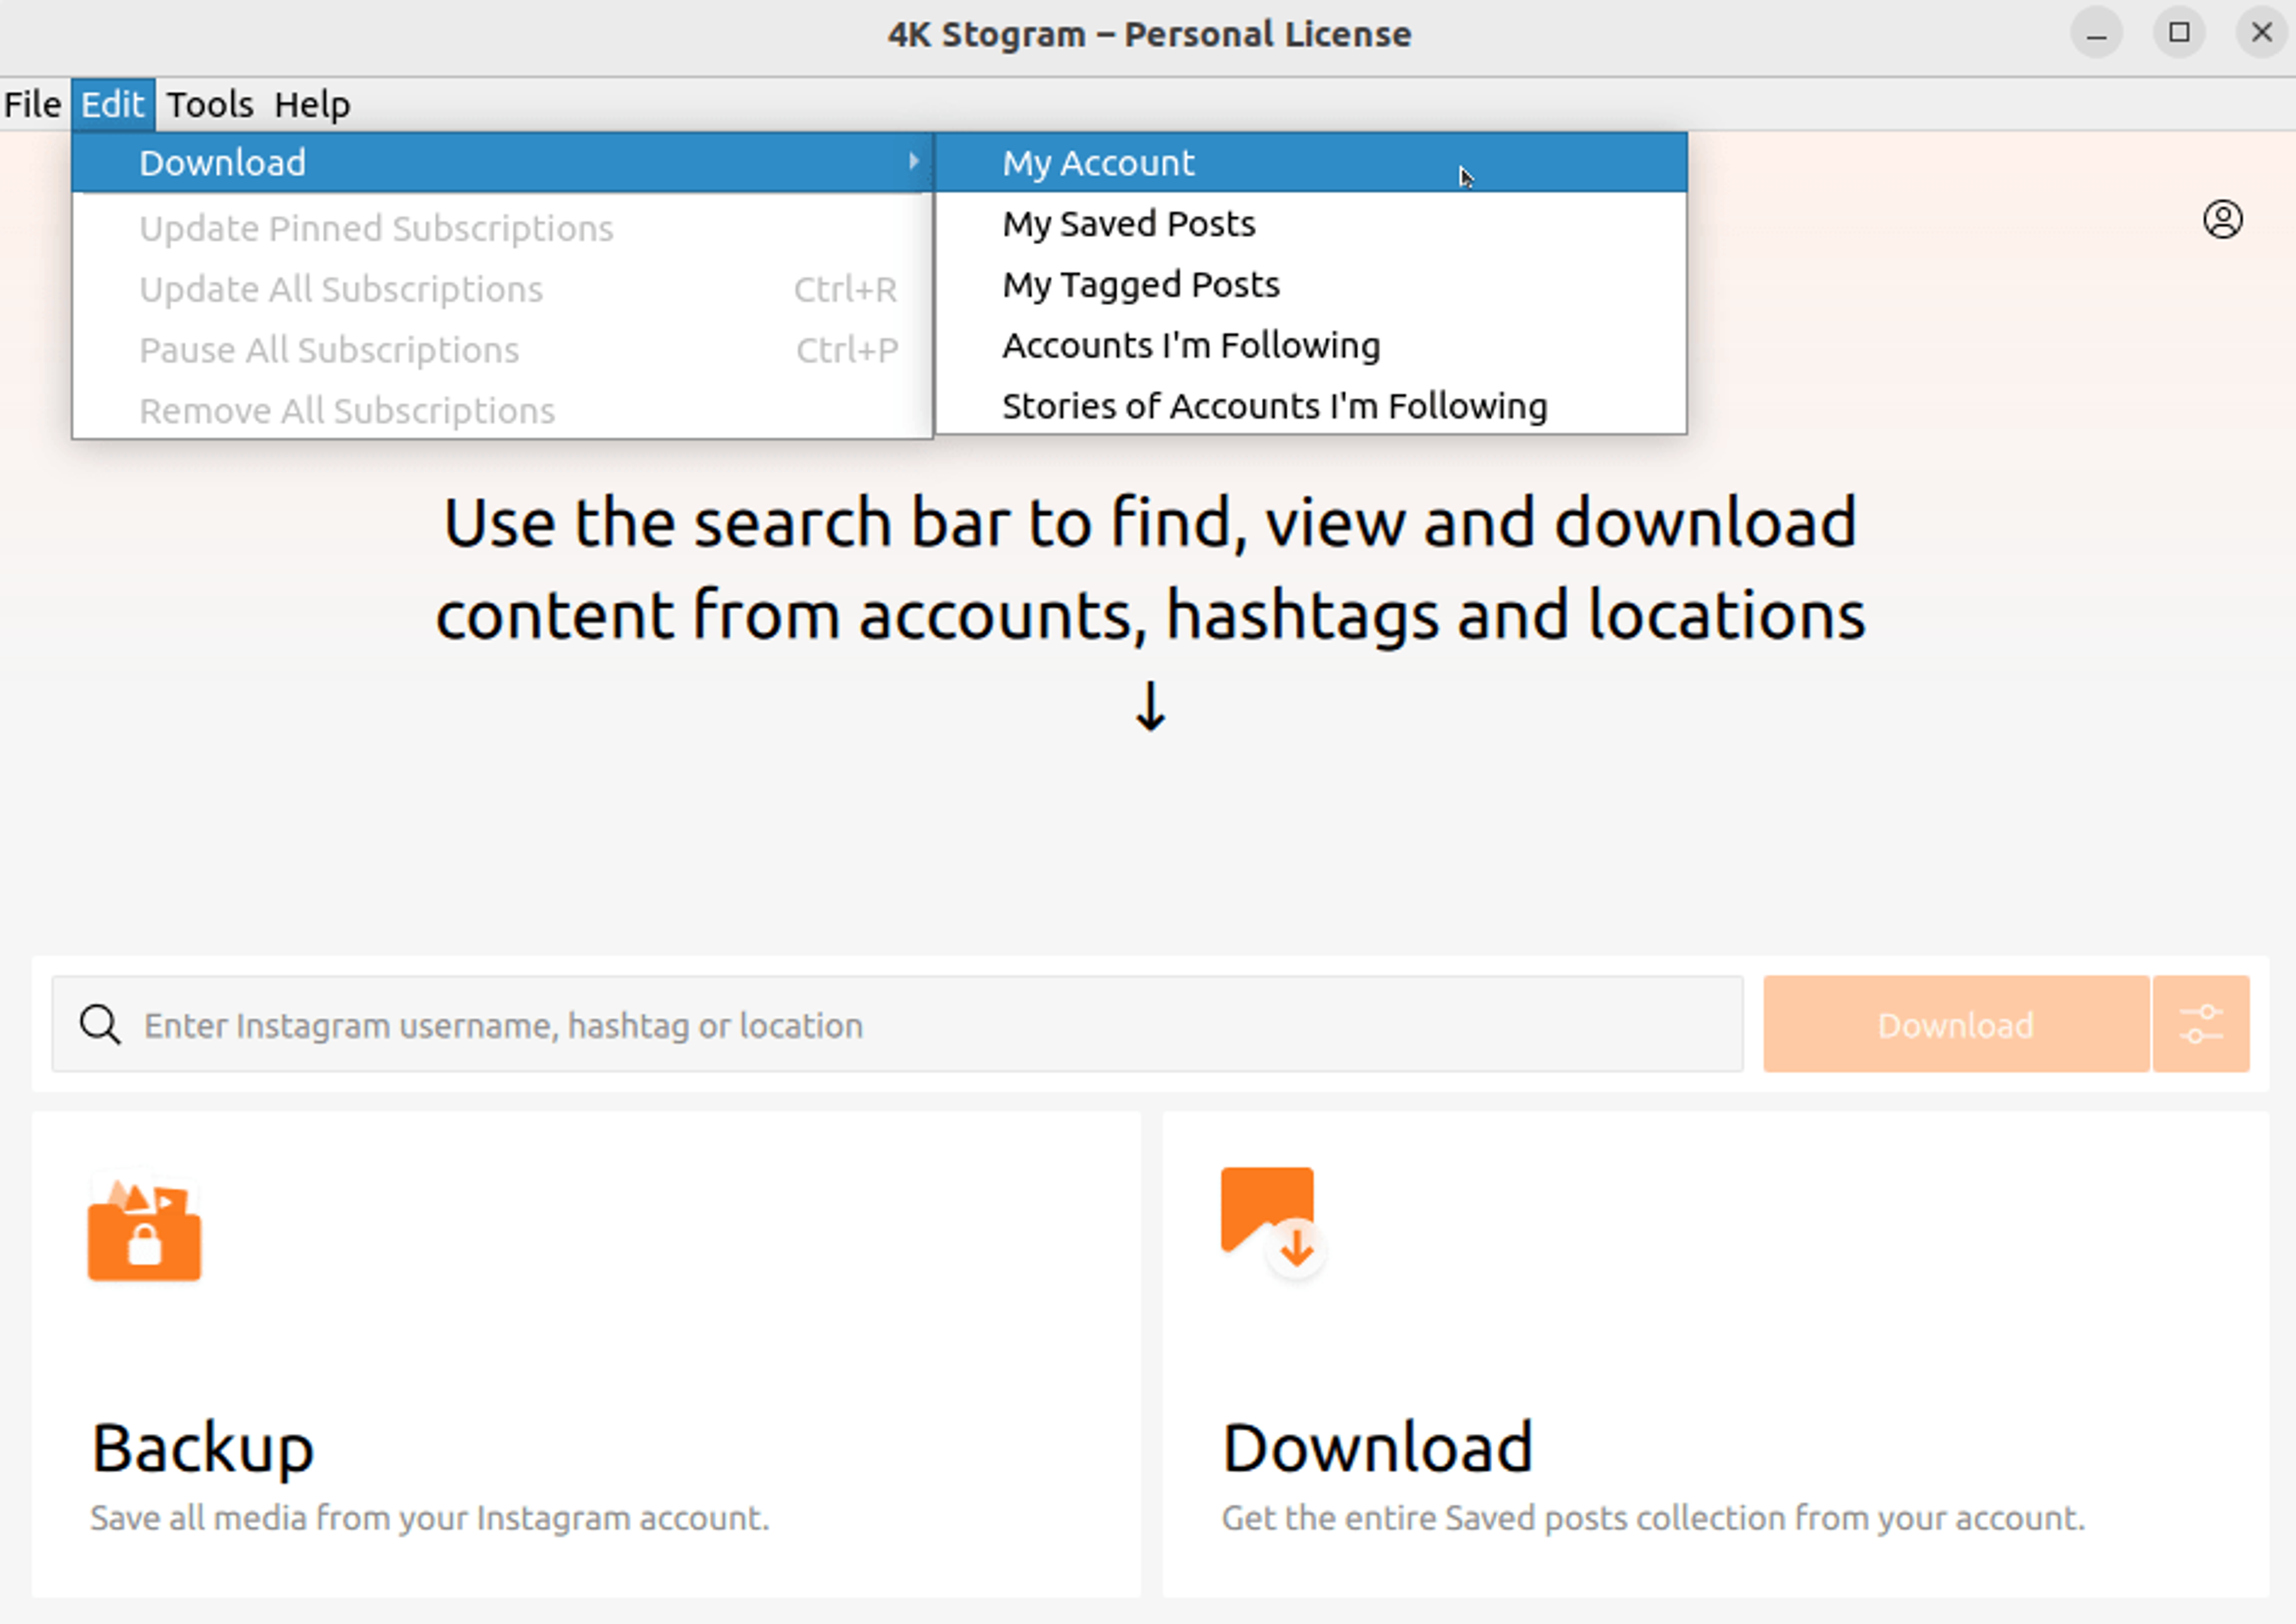Open download settings sliders icon
The width and height of the screenshot is (2296, 1624).
pyautogui.click(x=2200, y=1024)
